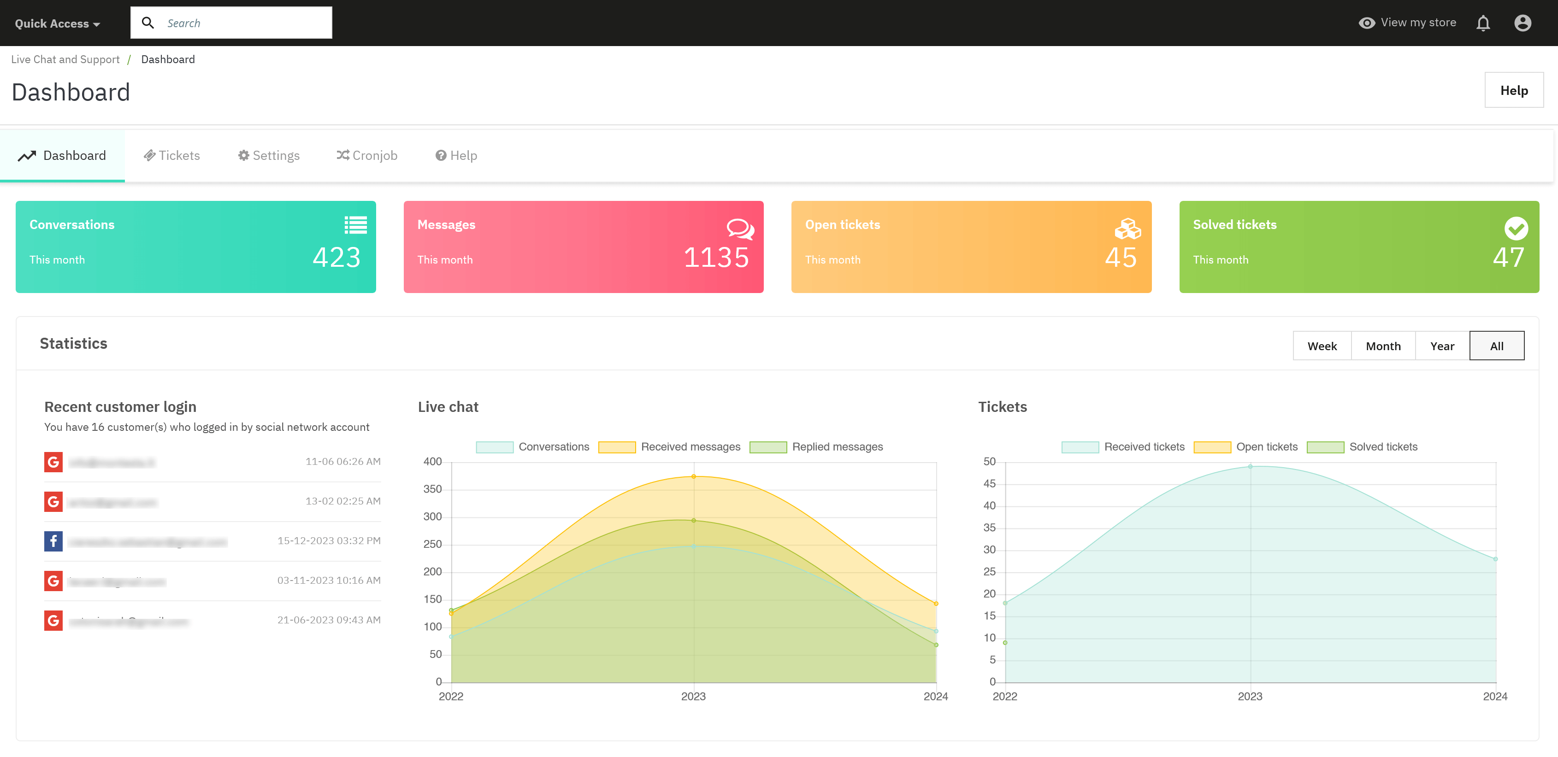Open the Help tab
Screen dimensions: 1558x757
point(456,156)
